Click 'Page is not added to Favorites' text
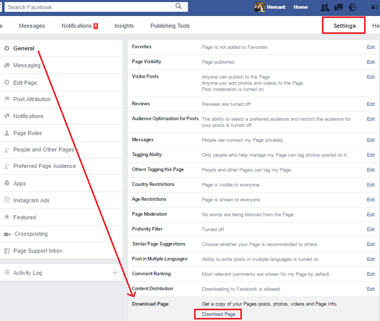The image size is (380, 321). click(x=234, y=47)
